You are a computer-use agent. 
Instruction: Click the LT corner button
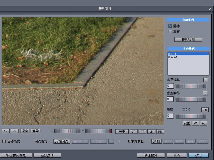tap(133, 131)
